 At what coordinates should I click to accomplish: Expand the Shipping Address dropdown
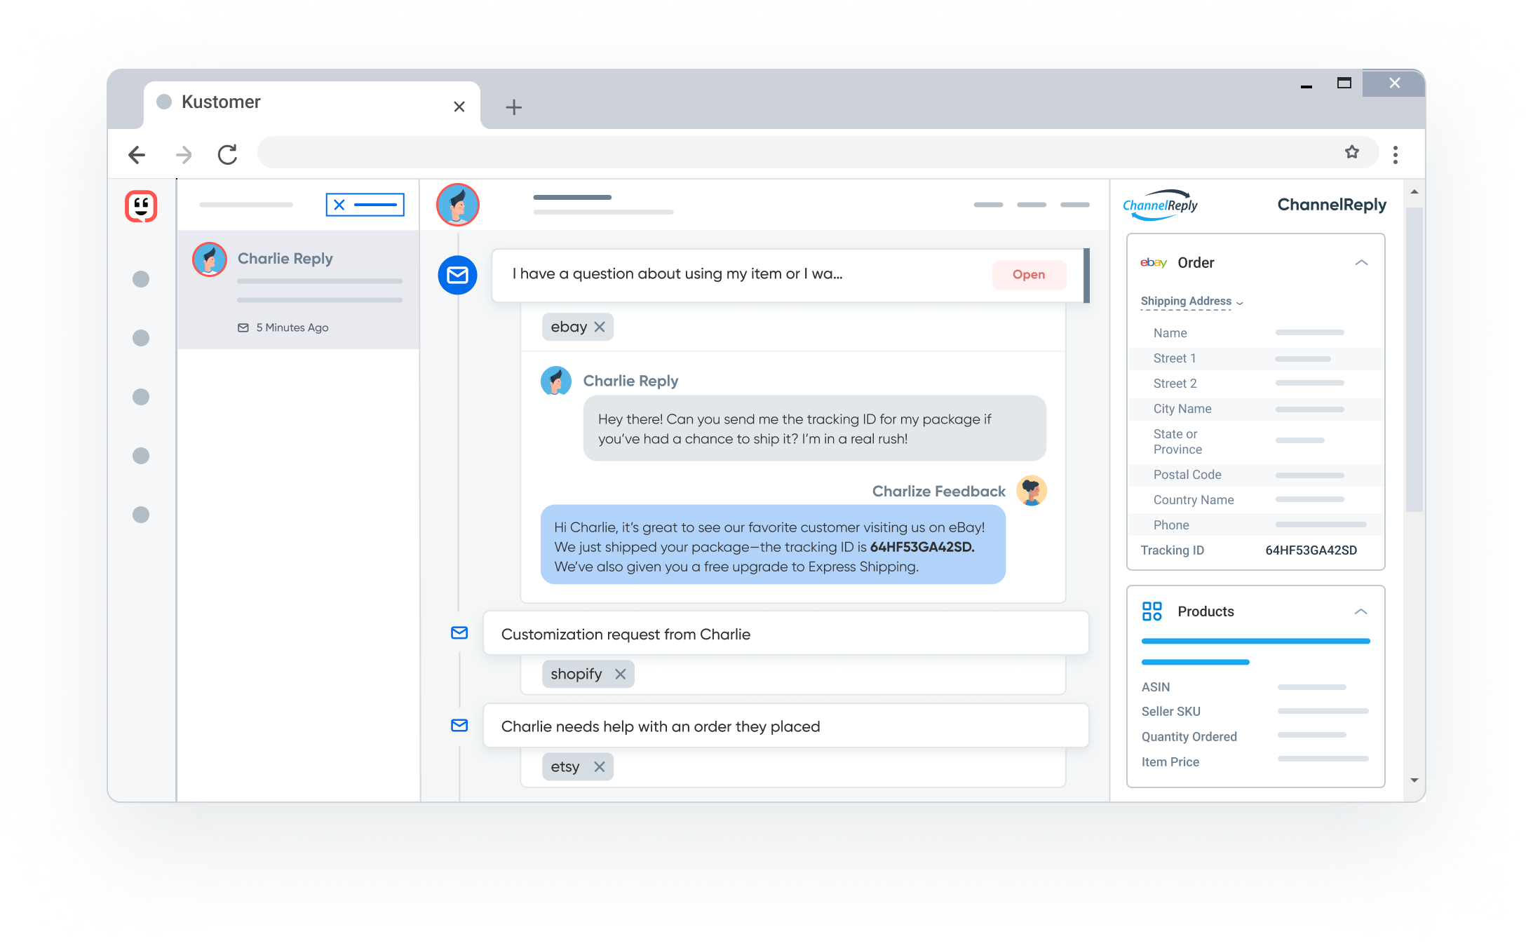[1191, 302]
